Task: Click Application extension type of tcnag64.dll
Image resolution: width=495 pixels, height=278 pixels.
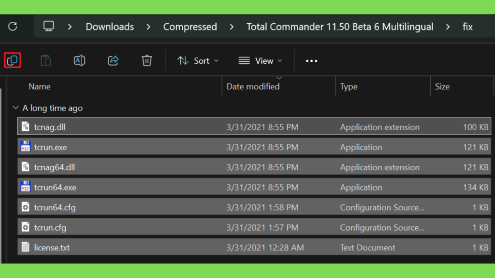Action: coord(380,167)
